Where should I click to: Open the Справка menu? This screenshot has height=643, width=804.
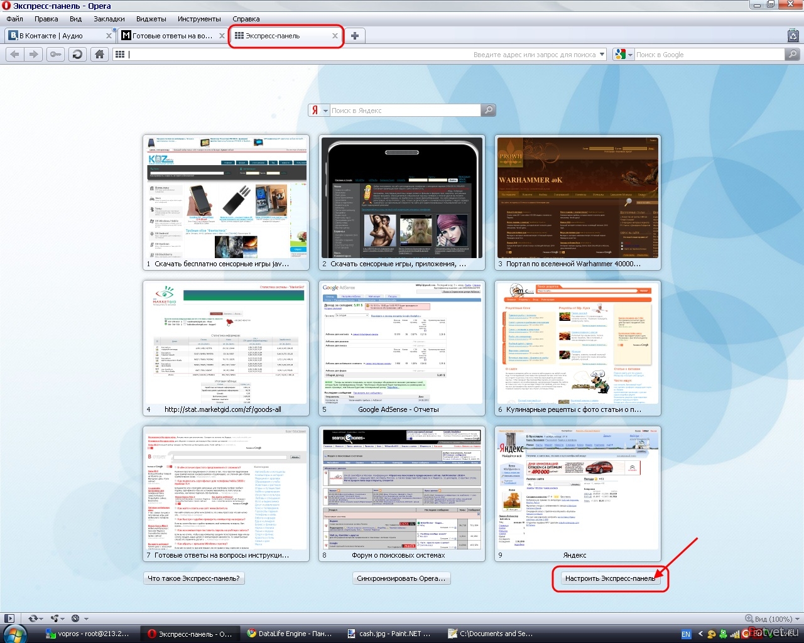click(246, 19)
